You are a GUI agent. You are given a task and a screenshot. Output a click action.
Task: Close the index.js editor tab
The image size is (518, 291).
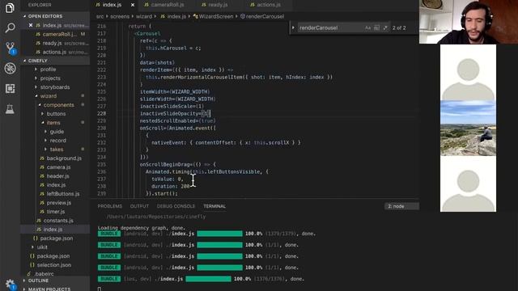133,5
